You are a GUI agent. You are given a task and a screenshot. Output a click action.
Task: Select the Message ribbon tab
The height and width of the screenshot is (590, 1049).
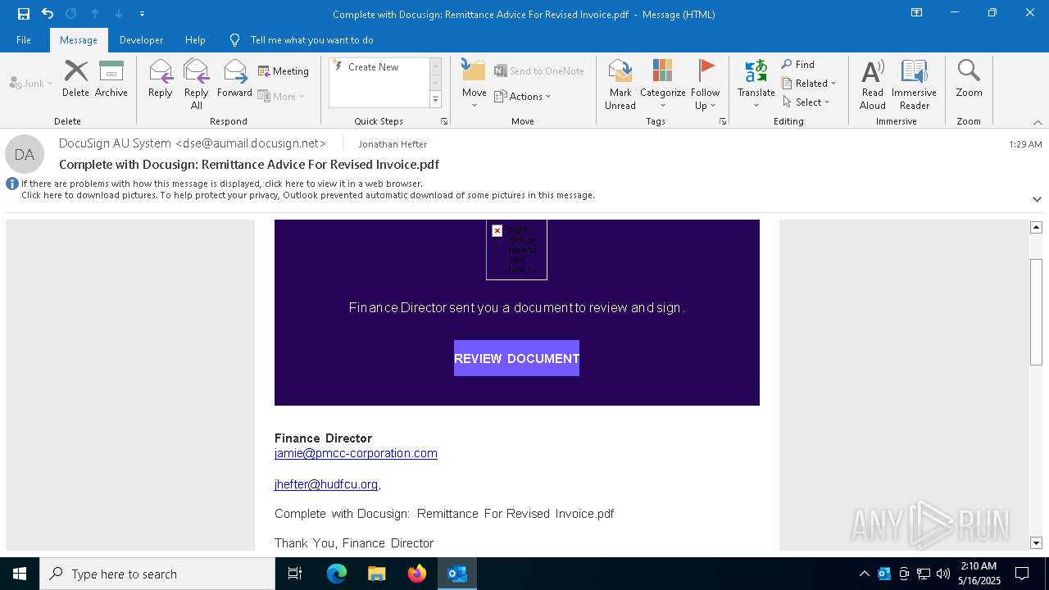point(79,40)
